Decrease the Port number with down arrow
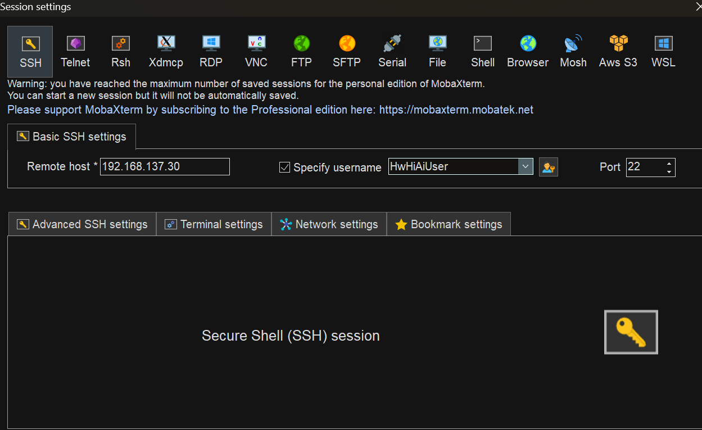This screenshot has height=430, width=702. pos(669,171)
